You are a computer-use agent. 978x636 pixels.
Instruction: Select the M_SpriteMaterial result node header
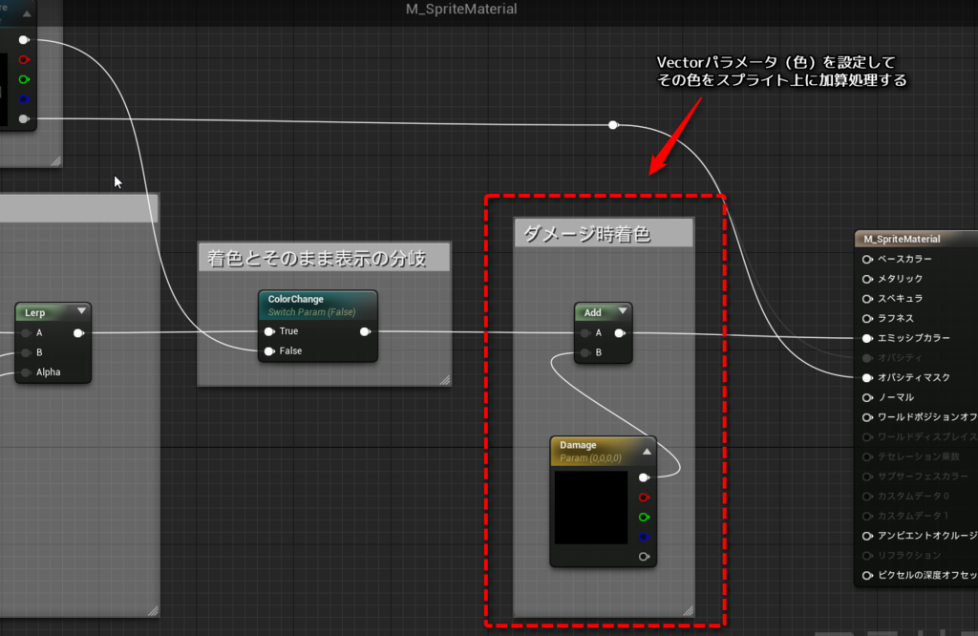coord(916,239)
